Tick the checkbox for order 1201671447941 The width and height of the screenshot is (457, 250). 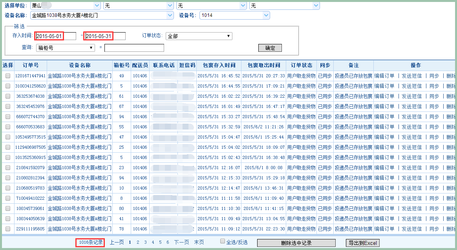point(8,76)
